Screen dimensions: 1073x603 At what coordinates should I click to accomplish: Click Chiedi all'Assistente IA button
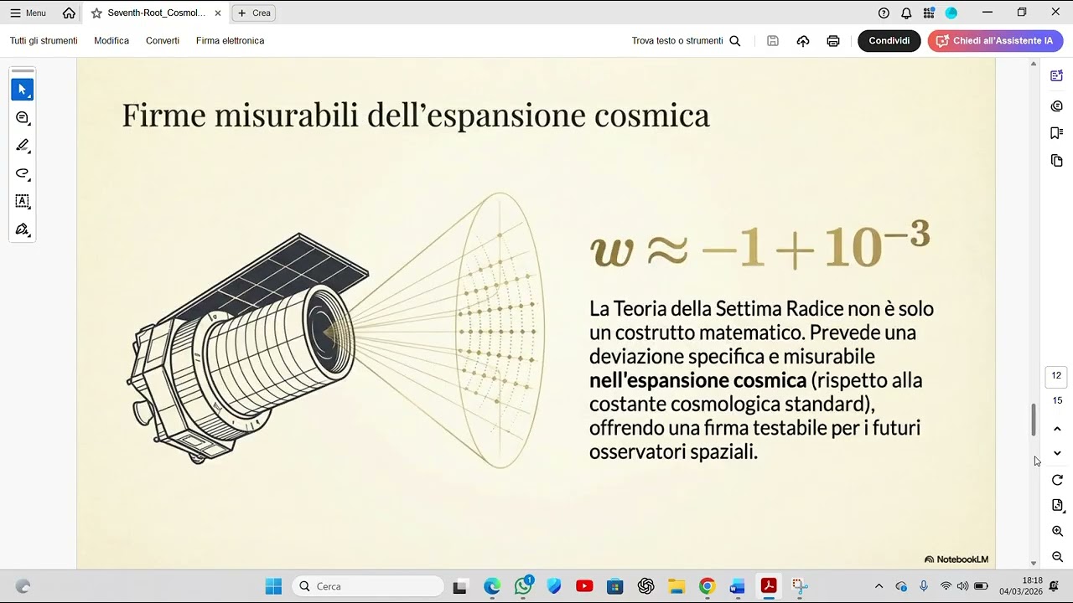click(995, 41)
